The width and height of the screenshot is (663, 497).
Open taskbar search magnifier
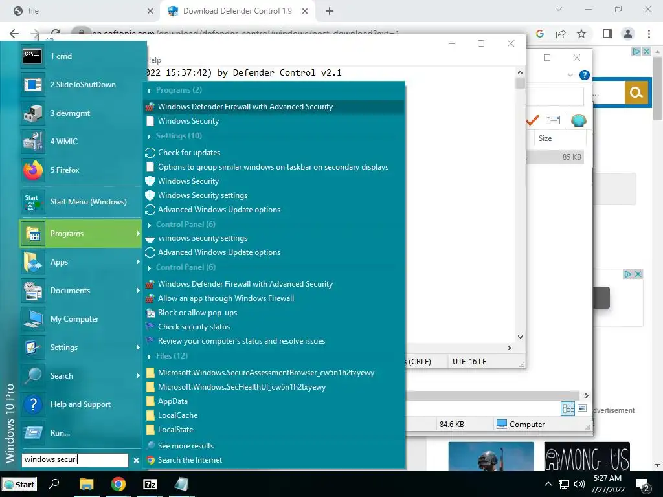pyautogui.click(x=54, y=484)
